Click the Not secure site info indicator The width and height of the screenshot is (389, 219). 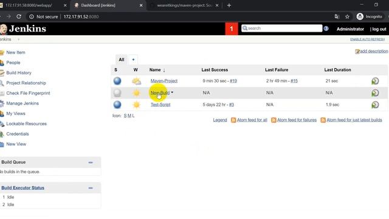[x=43, y=16]
